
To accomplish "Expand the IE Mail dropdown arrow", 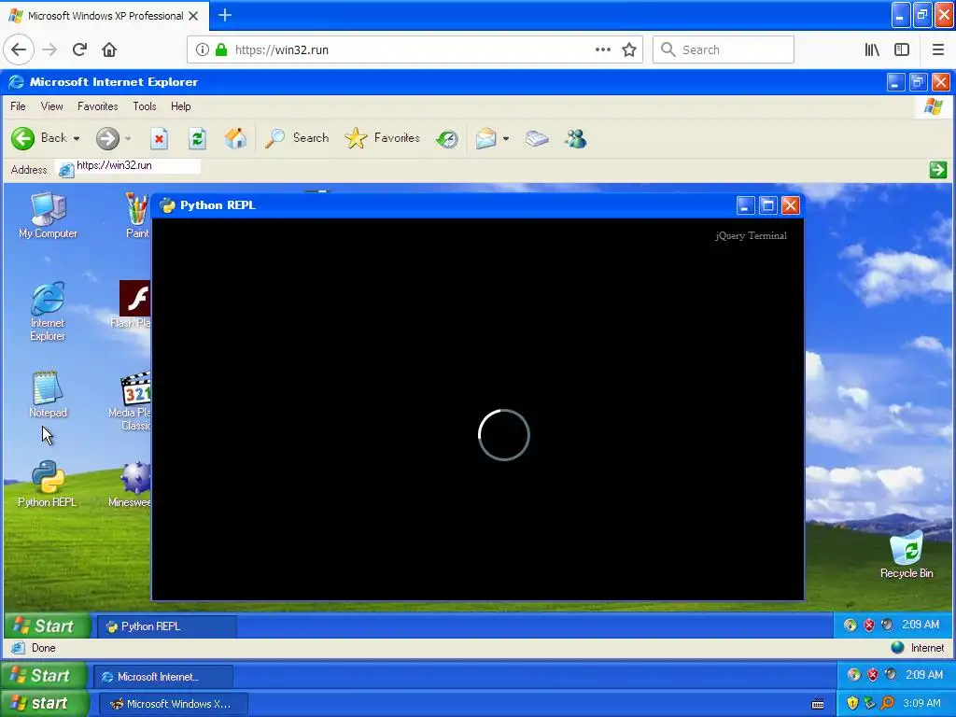I will tap(505, 138).
